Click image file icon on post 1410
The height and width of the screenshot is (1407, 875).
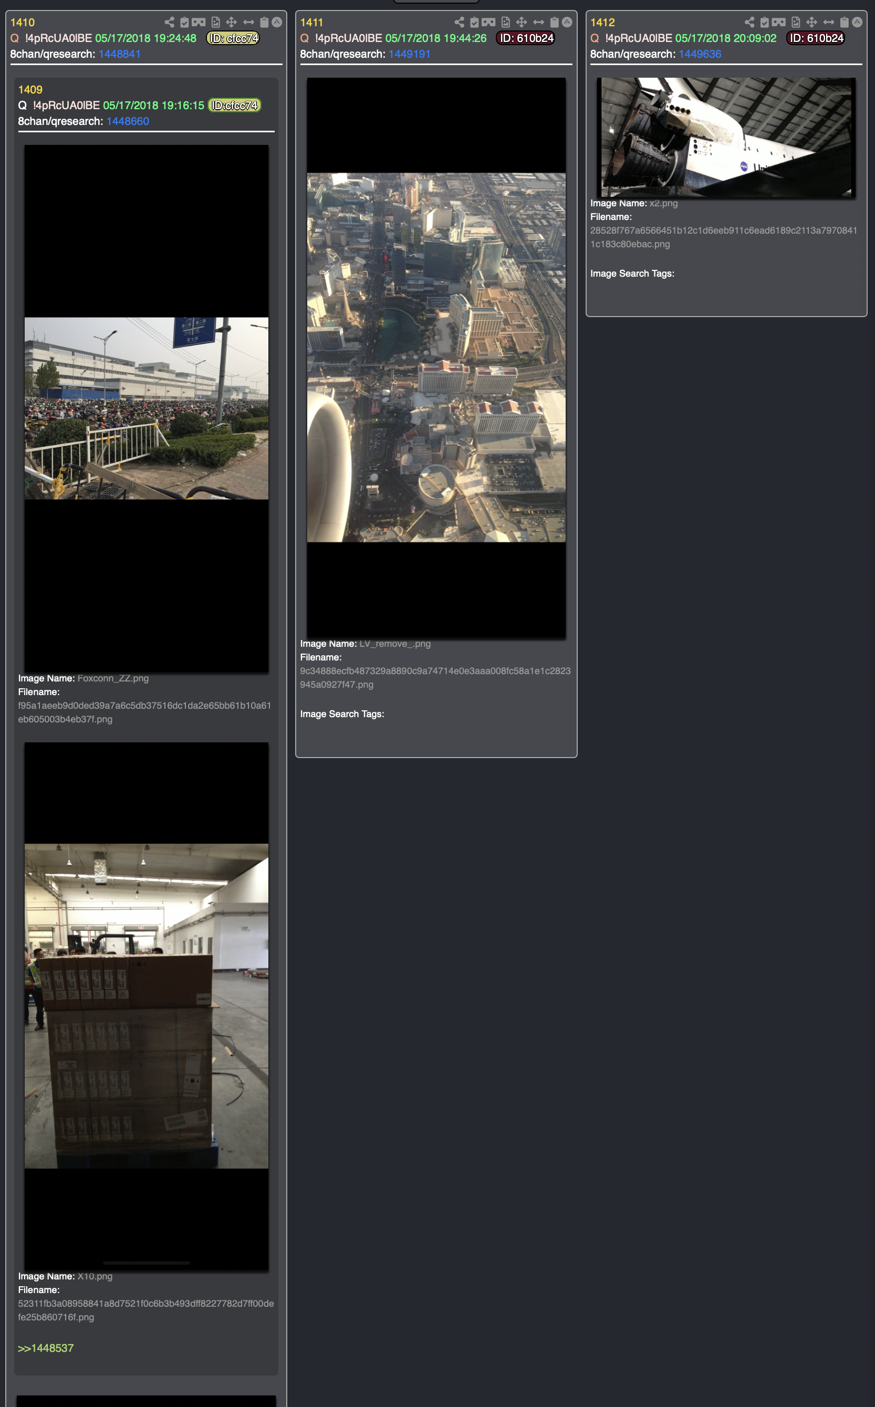215,23
